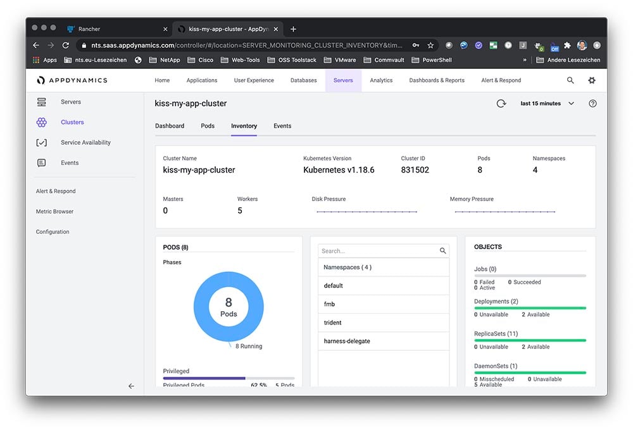Open settings with the gear icon
The width and height of the screenshot is (633, 430).
(592, 80)
